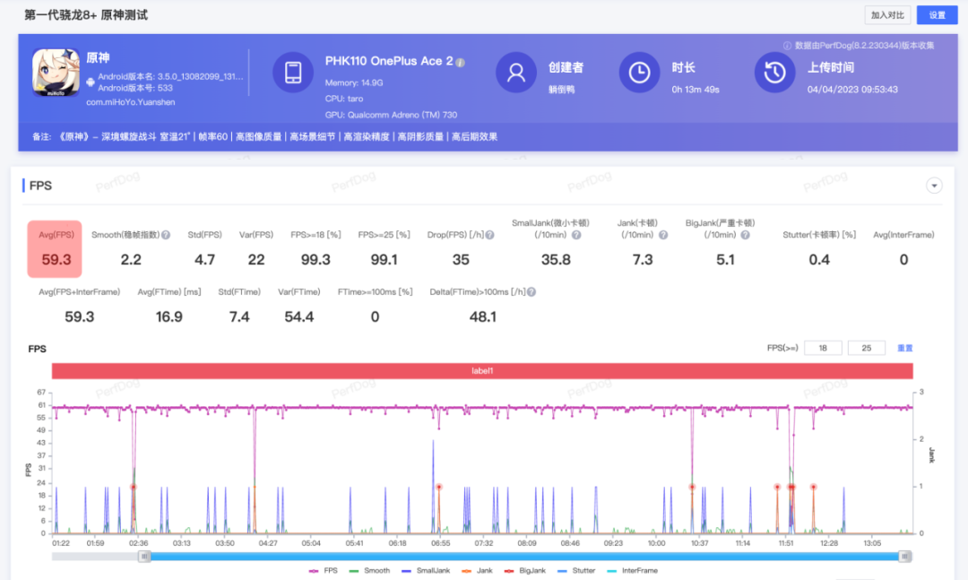Select the label1 red segment bar
Viewport: 968px width, 580px height.
click(482, 370)
